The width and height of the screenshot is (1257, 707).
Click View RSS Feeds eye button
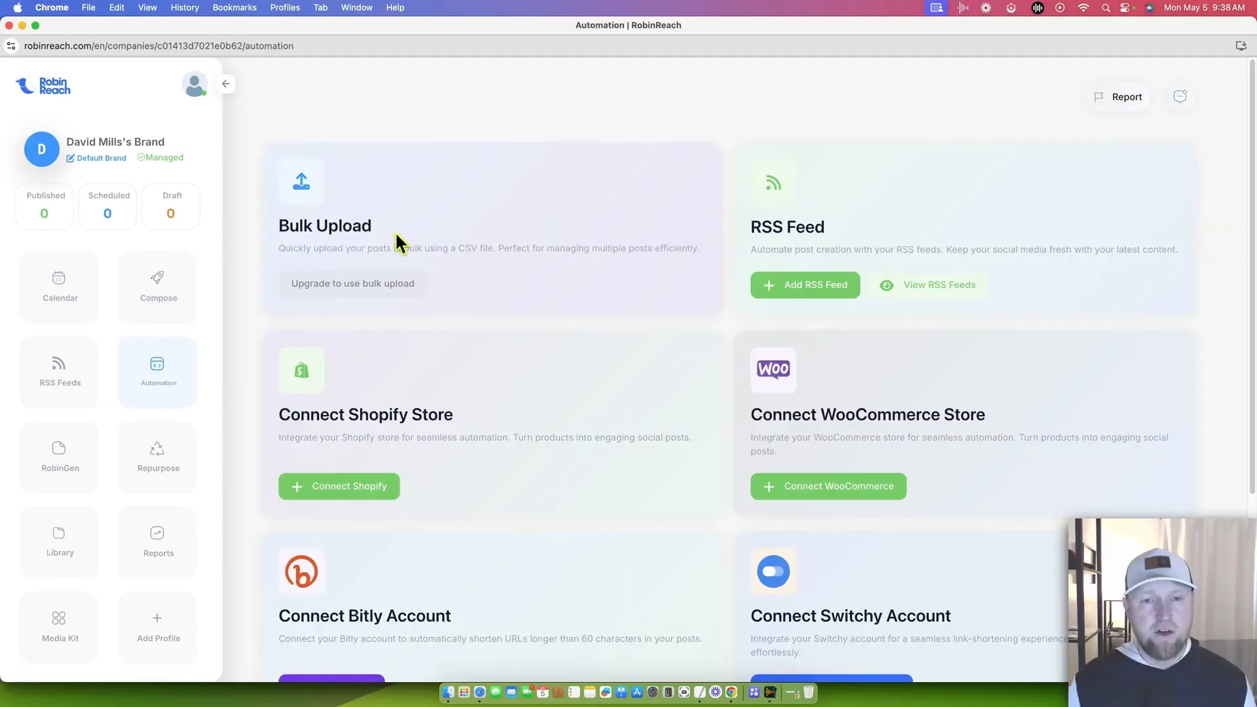coord(928,285)
